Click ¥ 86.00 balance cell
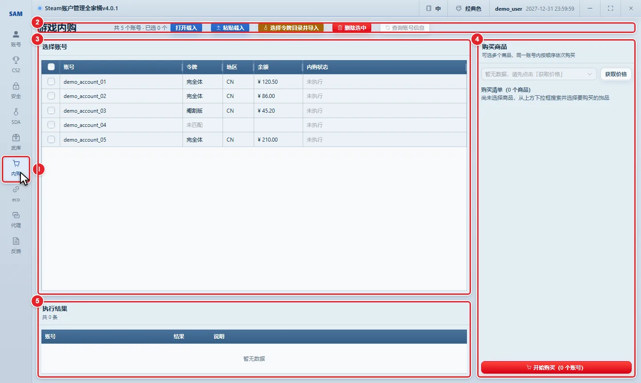 [278, 96]
